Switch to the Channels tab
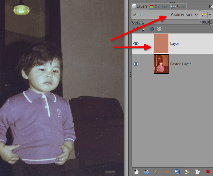The height and width of the screenshot is (176, 213). point(160,6)
